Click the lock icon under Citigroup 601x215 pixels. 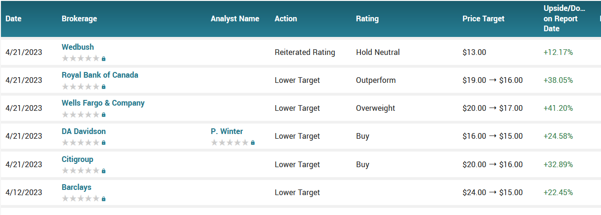tap(104, 171)
